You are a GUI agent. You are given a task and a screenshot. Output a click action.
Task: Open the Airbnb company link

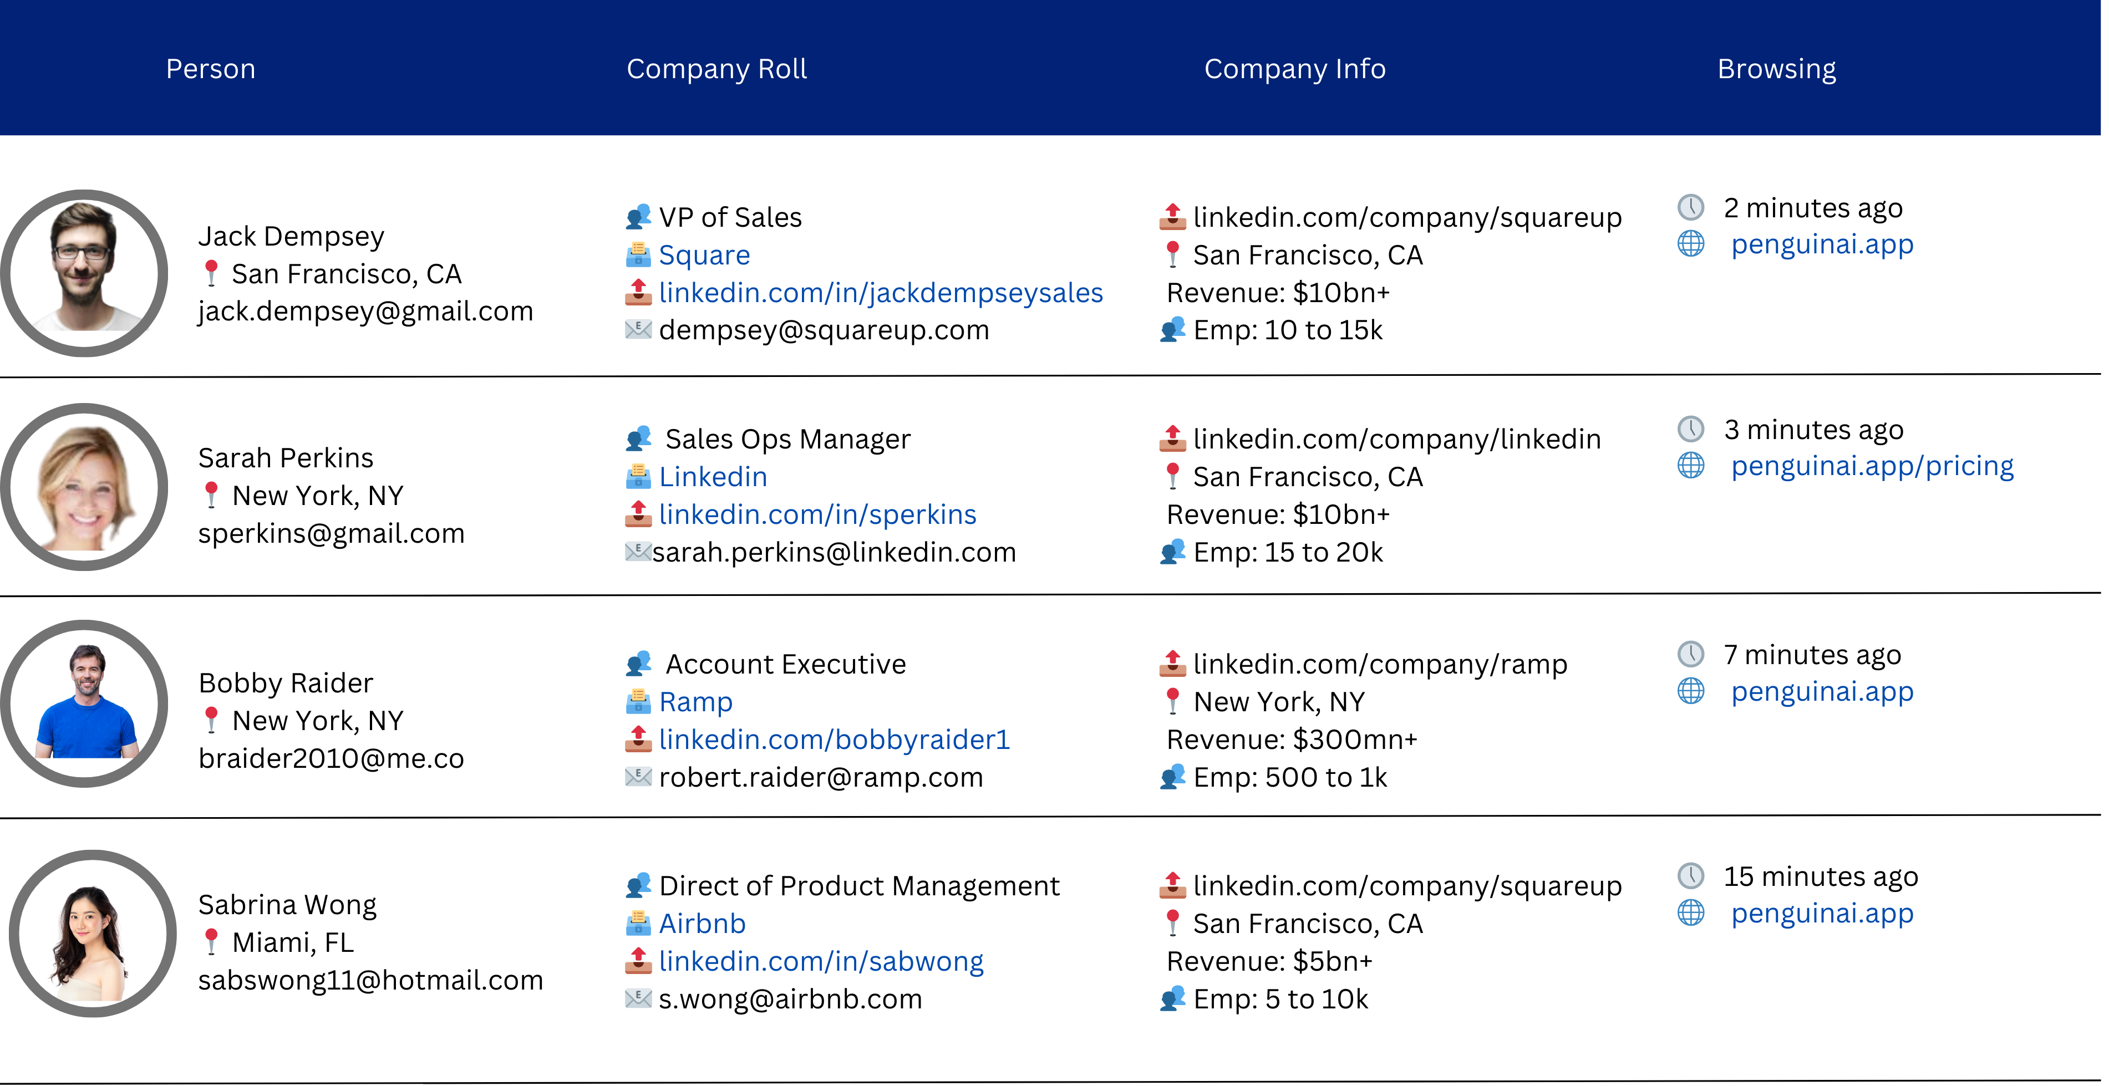pos(703,924)
